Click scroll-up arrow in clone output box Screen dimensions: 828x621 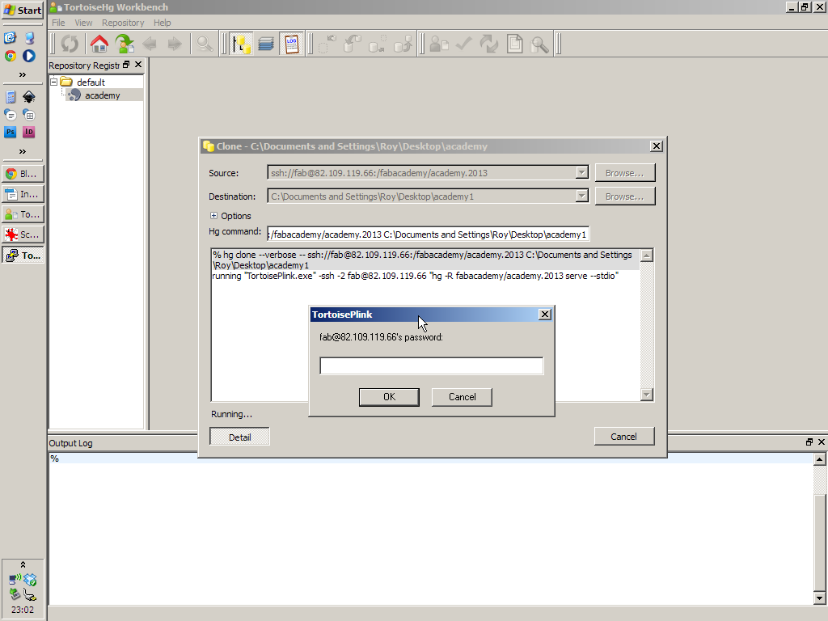pyautogui.click(x=647, y=256)
